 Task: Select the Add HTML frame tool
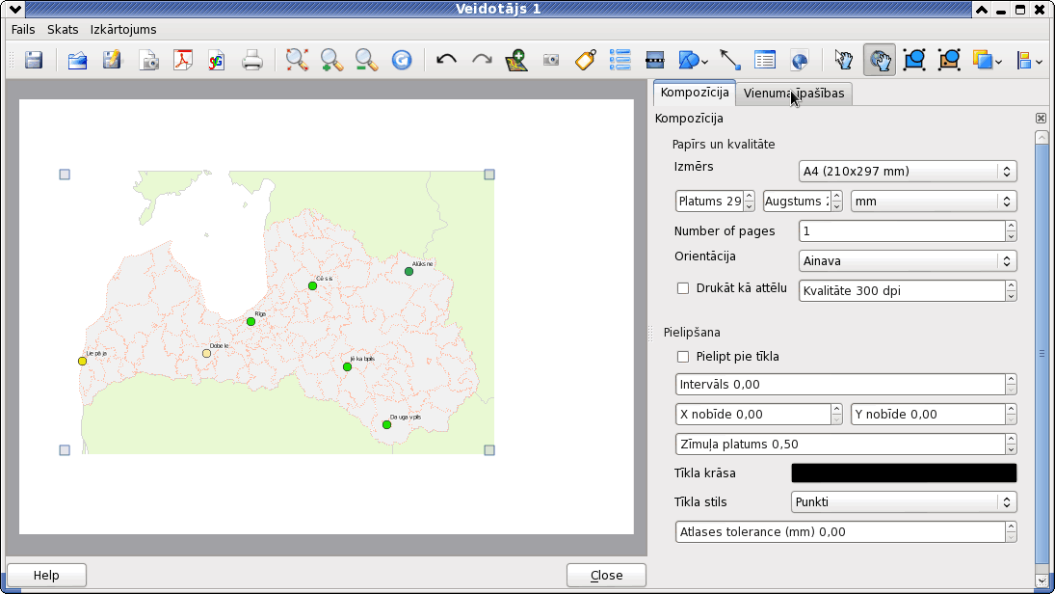click(800, 61)
